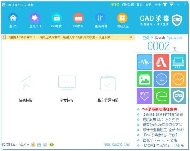Open 【CAD杀毒赞助排行版】 link
The width and height of the screenshot is (190, 151).
[x=161, y=135]
